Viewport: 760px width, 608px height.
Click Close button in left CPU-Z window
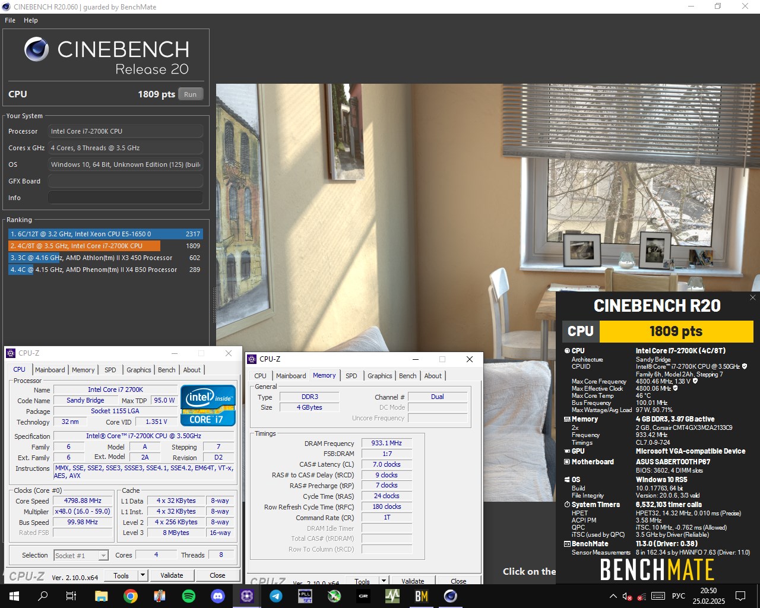(x=217, y=575)
